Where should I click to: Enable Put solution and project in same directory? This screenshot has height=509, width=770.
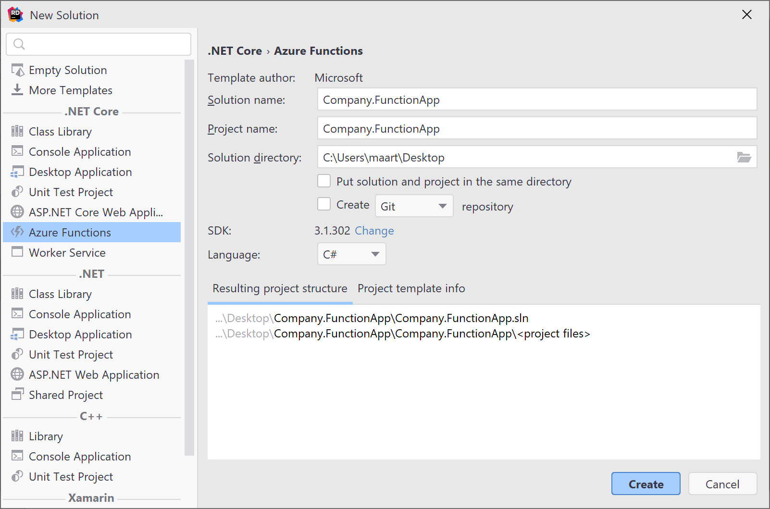tap(324, 181)
